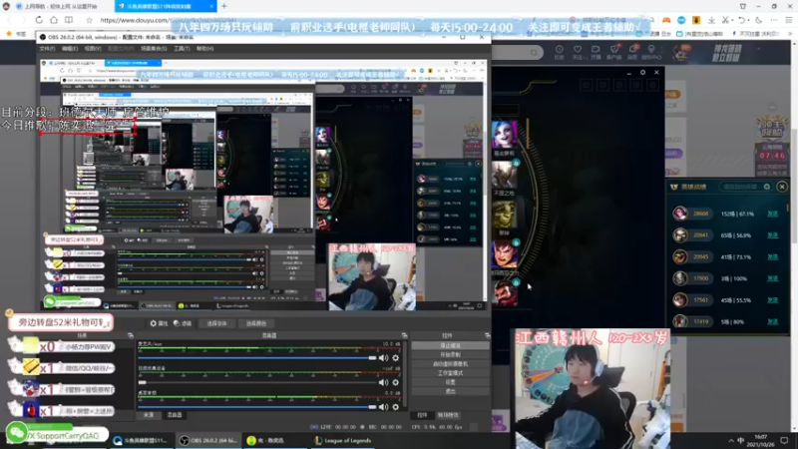Open OBS View menu
The height and width of the screenshot is (449, 798).
[93, 48]
